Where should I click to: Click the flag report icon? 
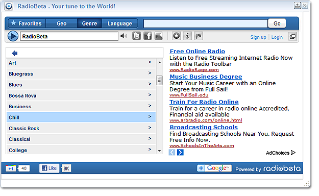(198, 36)
